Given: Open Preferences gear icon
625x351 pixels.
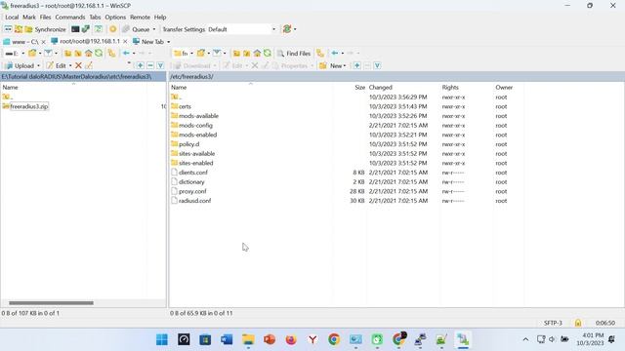Looking at the screenshot, I should click(113, 29).
